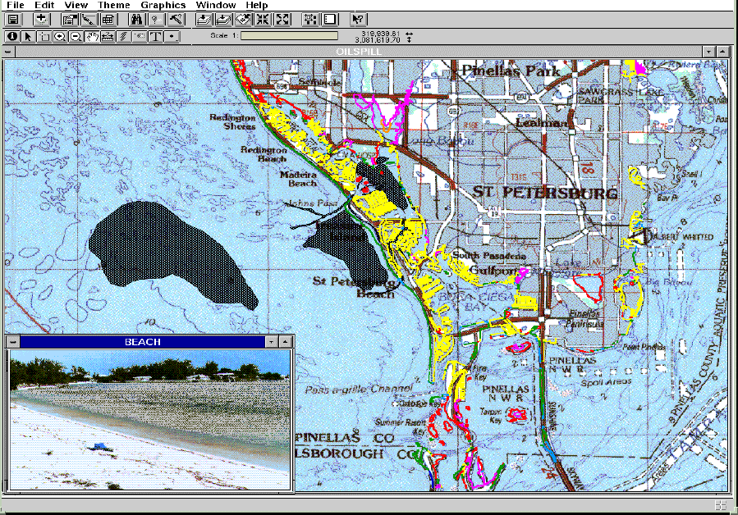Click the "Tarpon Key" map label
The height and width of the screenshot is (515, 738).
coord(492,415)
